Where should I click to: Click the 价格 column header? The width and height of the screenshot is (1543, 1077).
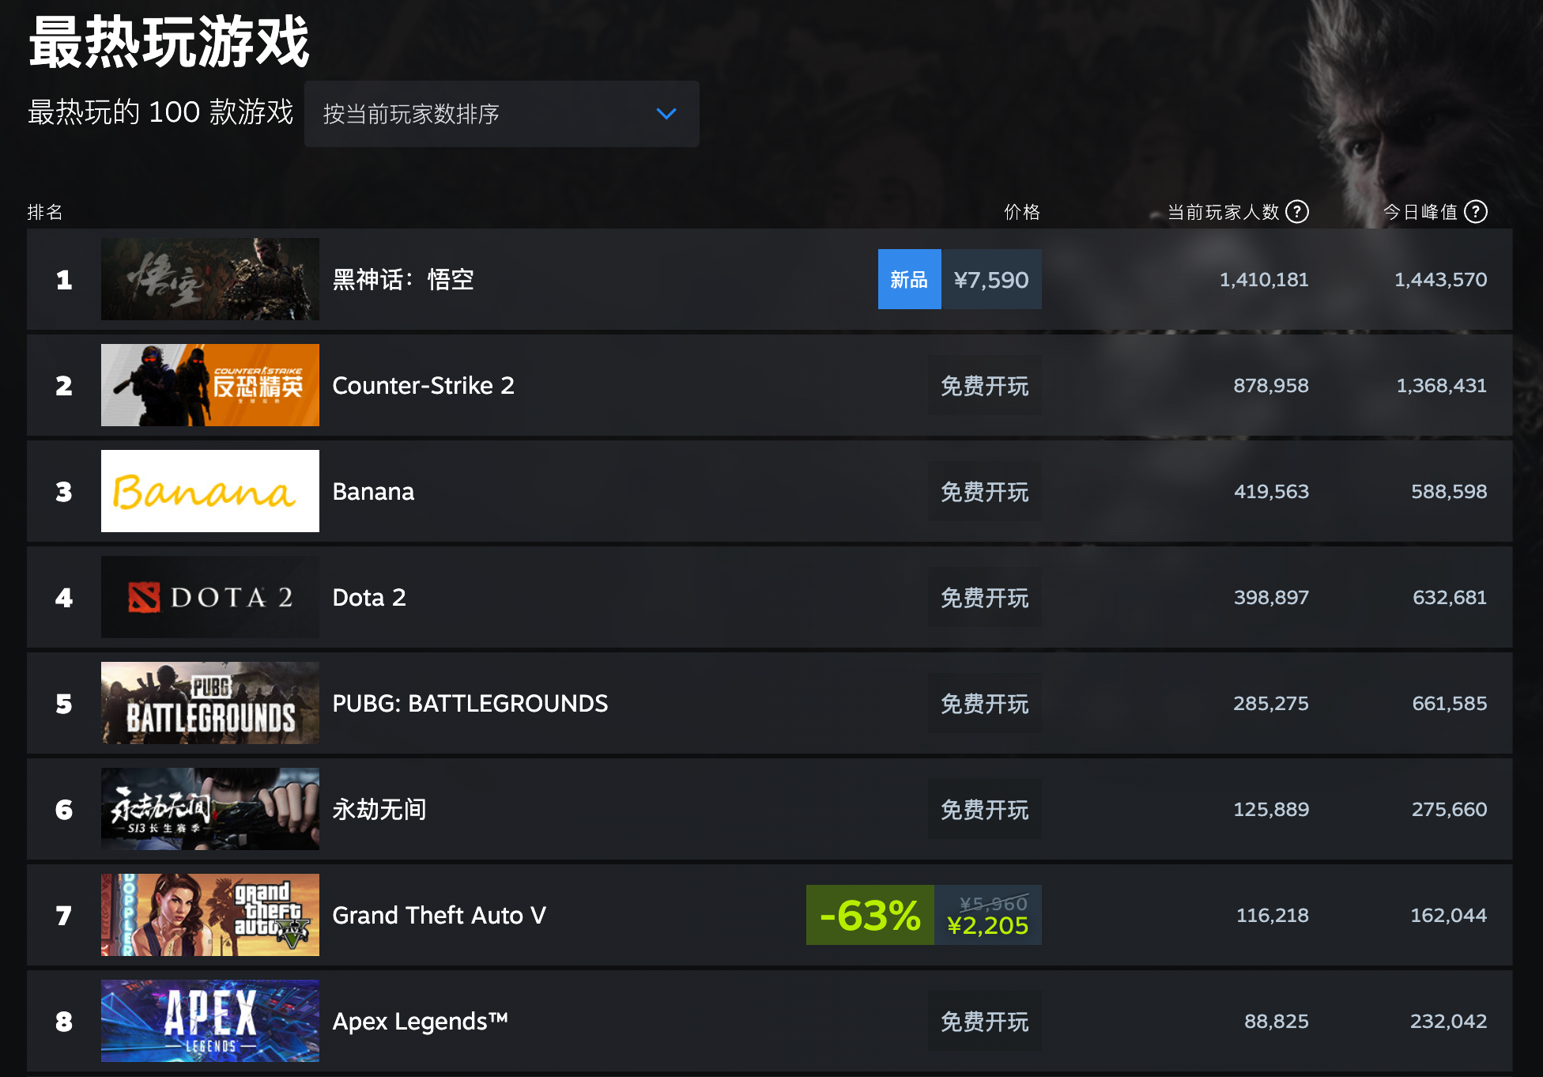click(1022, 212)
